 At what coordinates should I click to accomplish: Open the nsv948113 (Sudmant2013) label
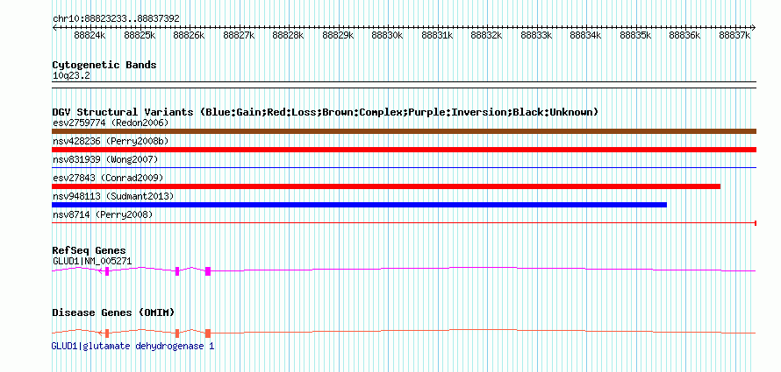113,196
